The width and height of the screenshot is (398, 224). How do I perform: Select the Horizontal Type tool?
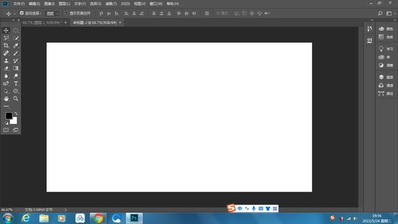[16, 83]
